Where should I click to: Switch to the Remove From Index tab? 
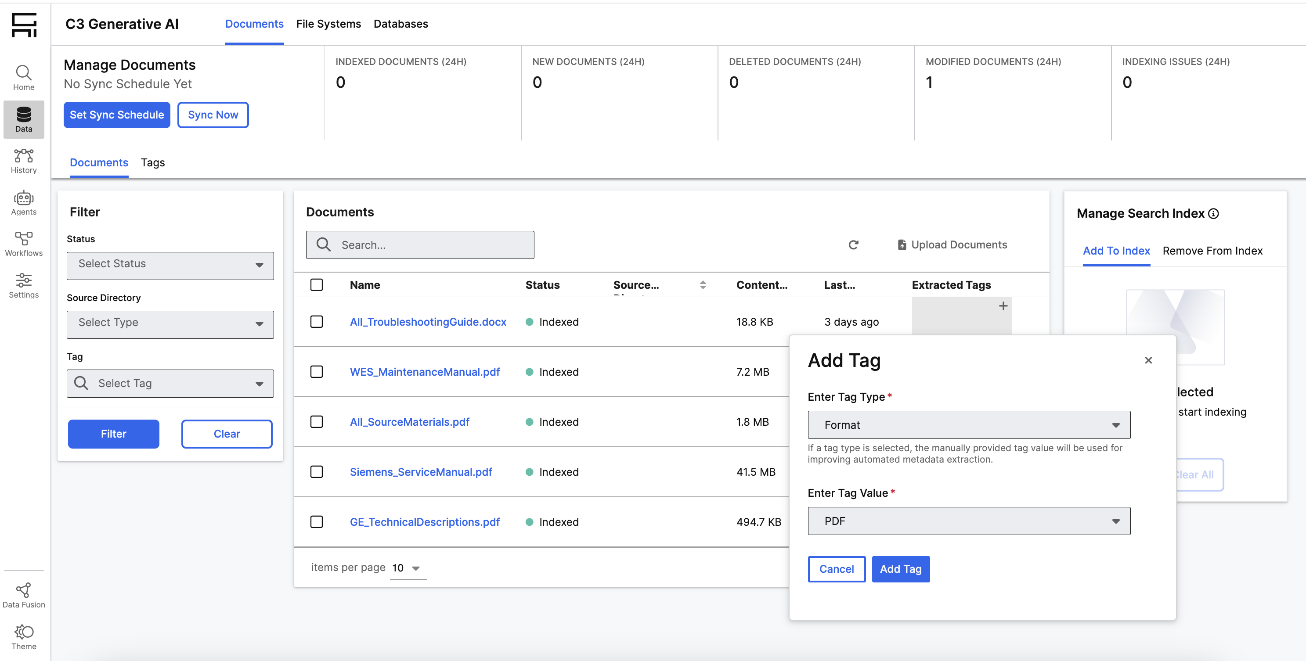coord(1212,251)
